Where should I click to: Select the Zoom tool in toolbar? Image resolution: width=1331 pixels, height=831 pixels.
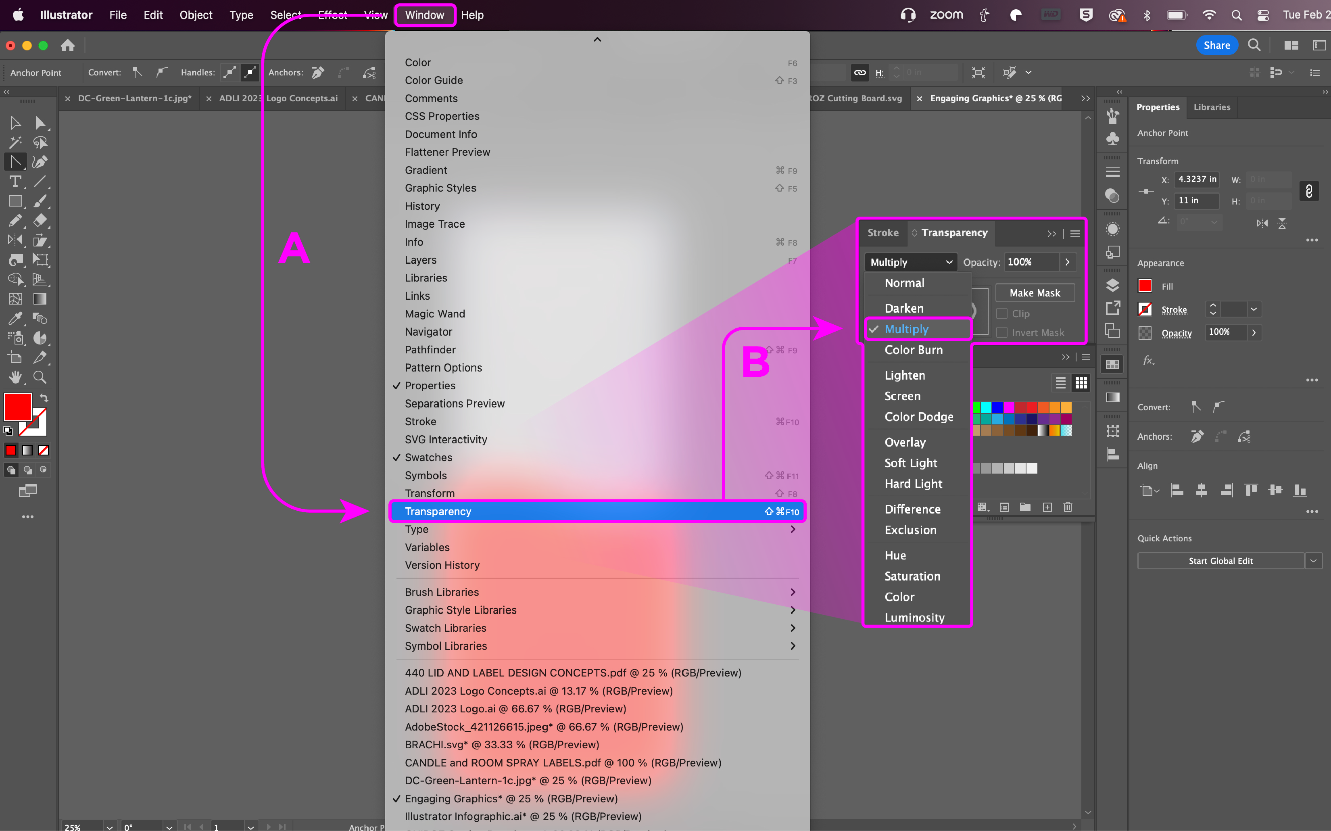[40, 377]
